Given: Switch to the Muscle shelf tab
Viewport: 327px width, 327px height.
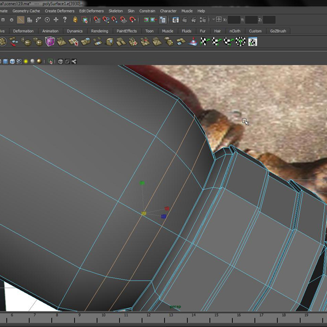Looking at the screenshot, I should pos(167,31).
